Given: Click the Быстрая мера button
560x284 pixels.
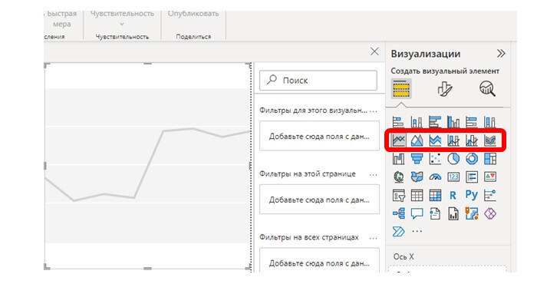Looking at the screenshot, I should (61, 19).
